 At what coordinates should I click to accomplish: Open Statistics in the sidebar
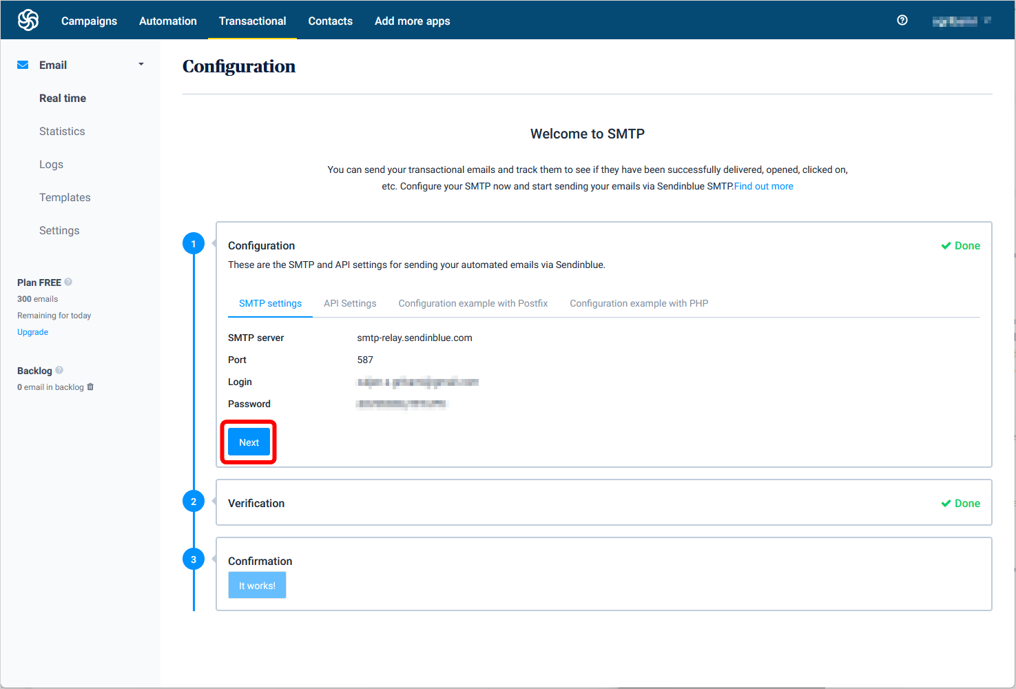pyautogui.click(x=62, y=131)
